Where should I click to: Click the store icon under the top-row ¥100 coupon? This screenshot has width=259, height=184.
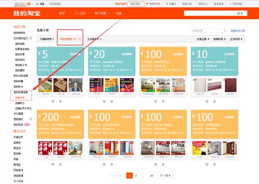[x=155, y=101]
